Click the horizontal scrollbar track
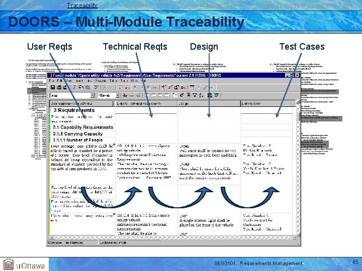The image size is (362, 271). [x=173, y=237]
